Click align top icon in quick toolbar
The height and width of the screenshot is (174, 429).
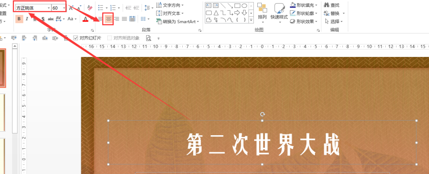pyautogui.click(x=14, y=38)
